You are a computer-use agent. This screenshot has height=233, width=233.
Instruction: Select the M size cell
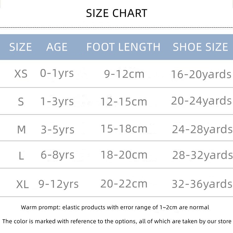point(21,129)
